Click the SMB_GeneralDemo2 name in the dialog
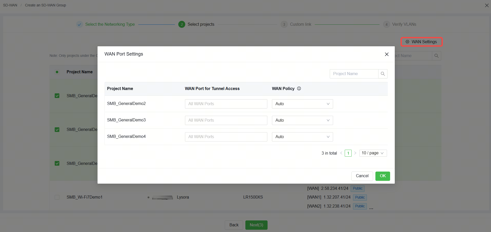The image size is (491, 232). pos(126,104)
